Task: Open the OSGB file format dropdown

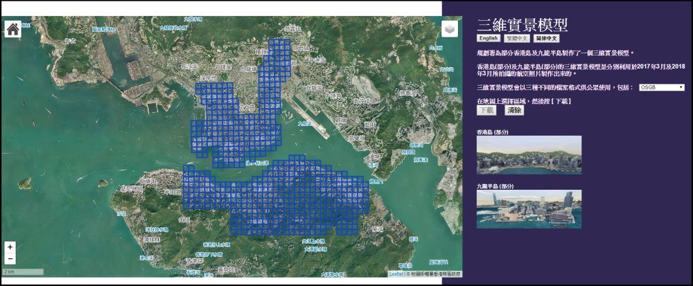Action: tap(661, 87)
